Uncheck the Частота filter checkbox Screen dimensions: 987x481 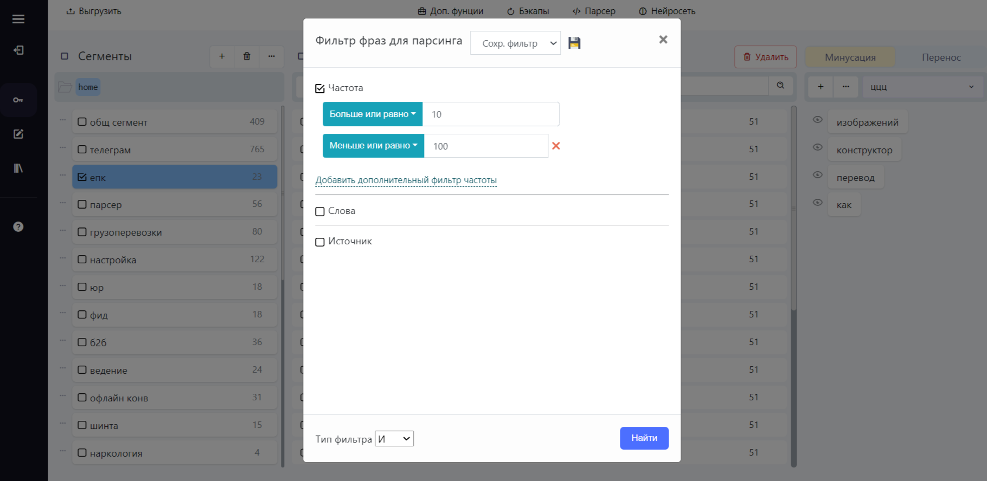(320, 88)
